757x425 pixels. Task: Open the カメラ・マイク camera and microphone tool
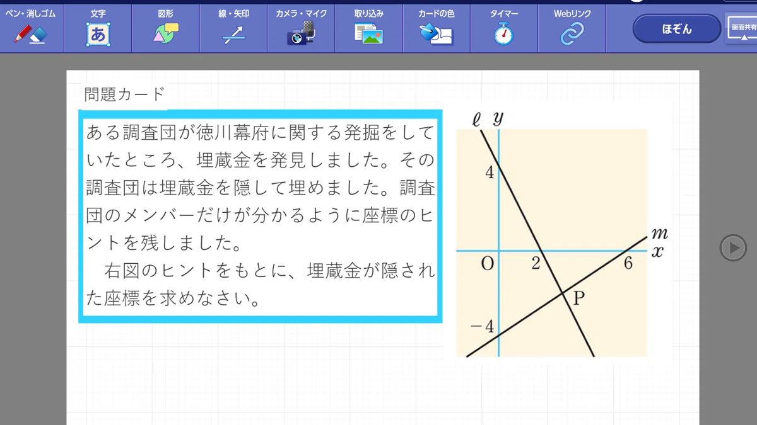[301, 28]
